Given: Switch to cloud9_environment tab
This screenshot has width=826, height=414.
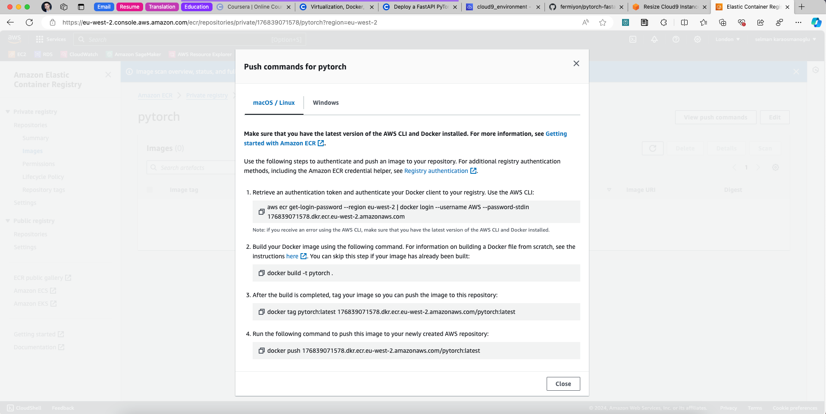Looking at the screenshot, I should (x=504, y=7).
